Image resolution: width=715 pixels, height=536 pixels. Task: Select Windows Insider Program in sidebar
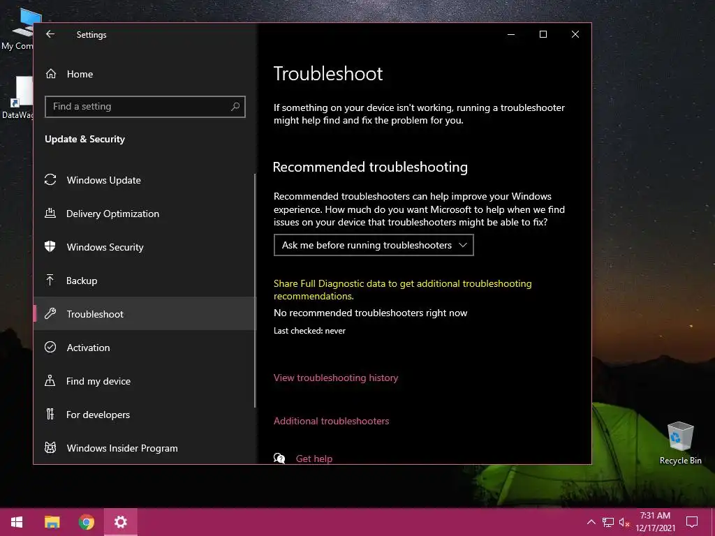145,448
